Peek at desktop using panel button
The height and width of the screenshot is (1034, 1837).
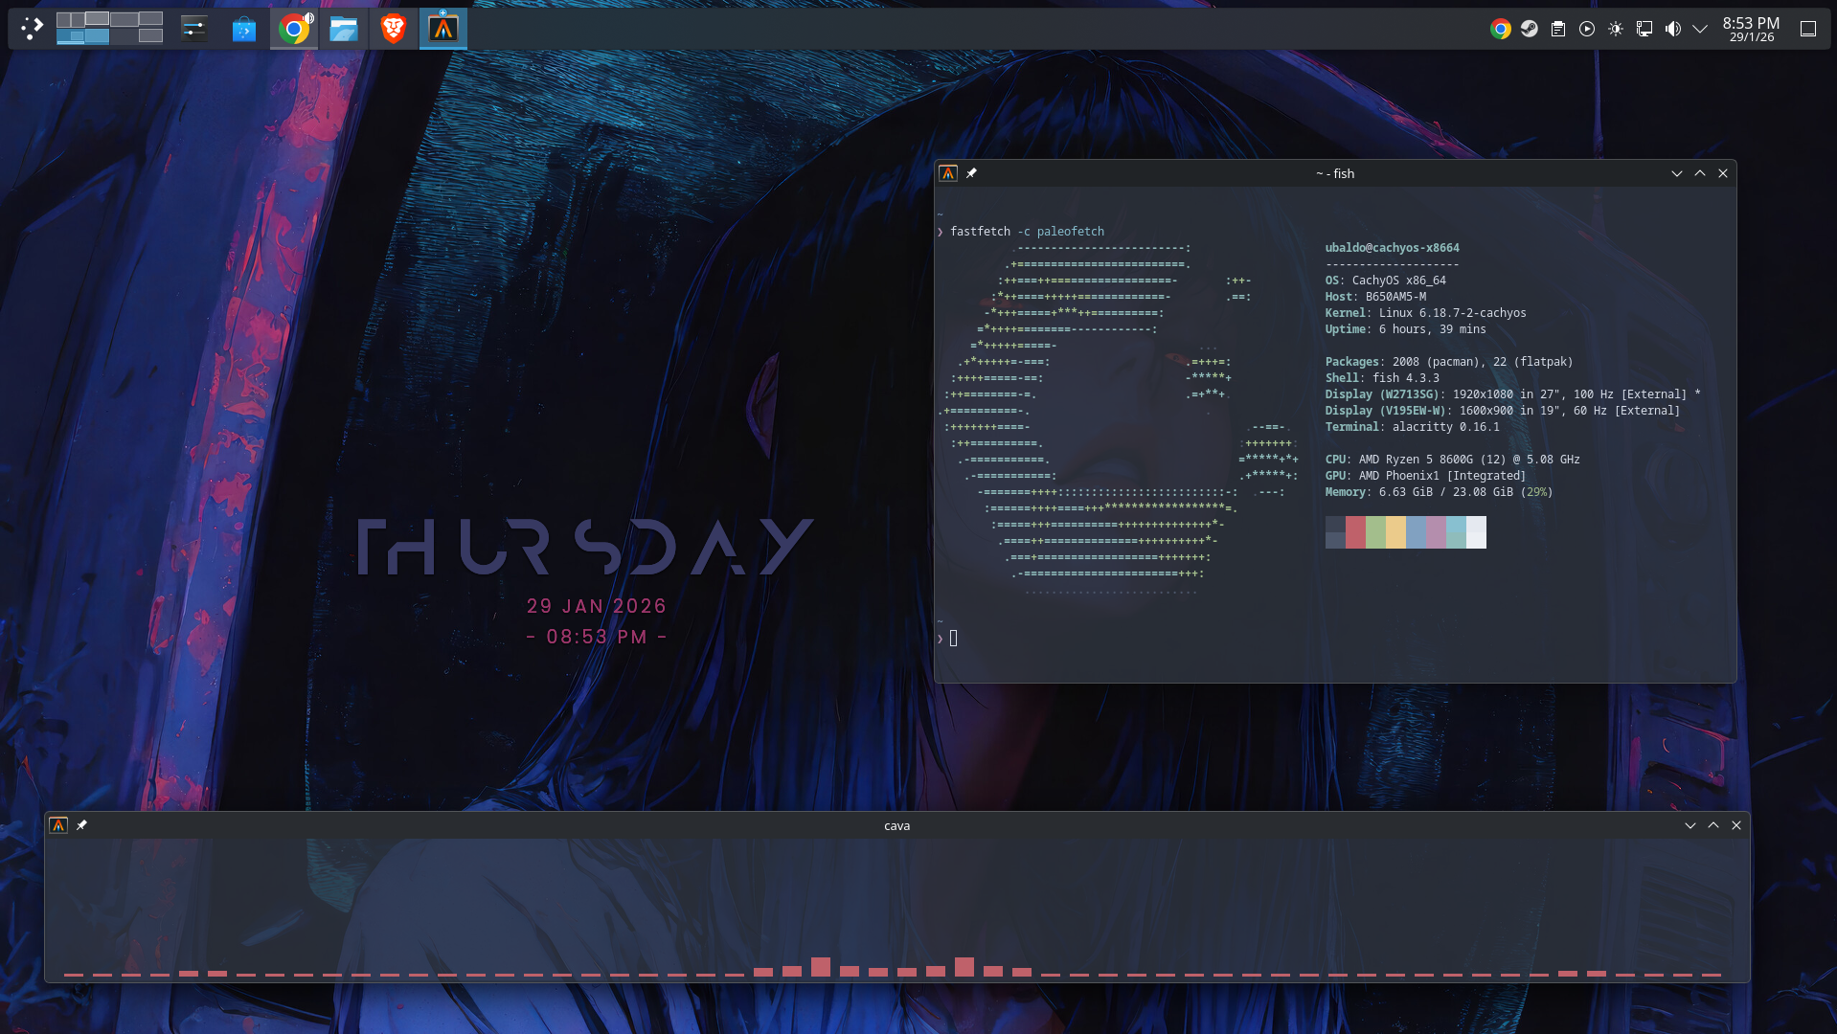point(1808,29)
